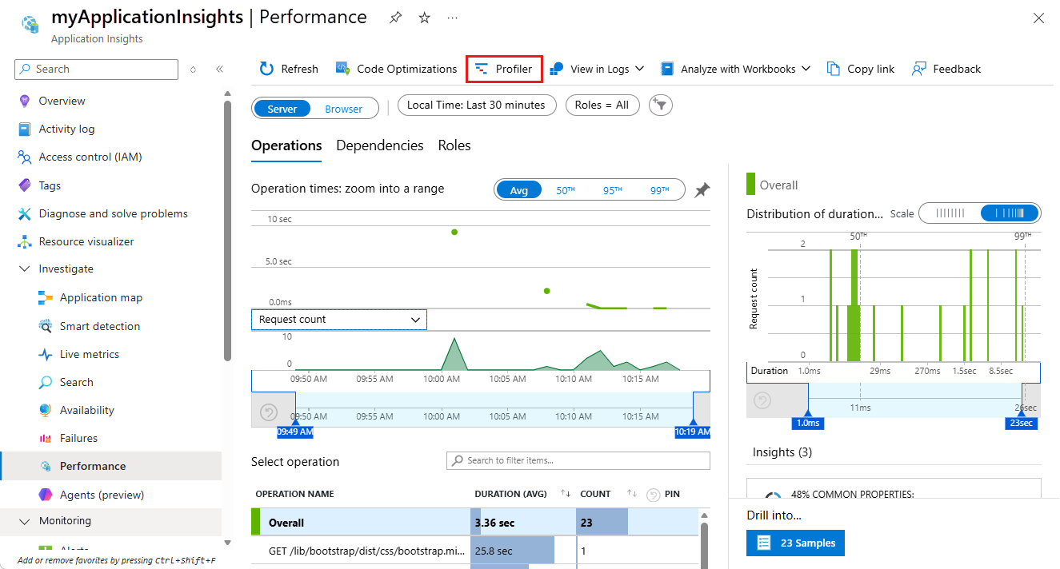Select the 95th percentile option
The image size is (1060, 569).
613,190
